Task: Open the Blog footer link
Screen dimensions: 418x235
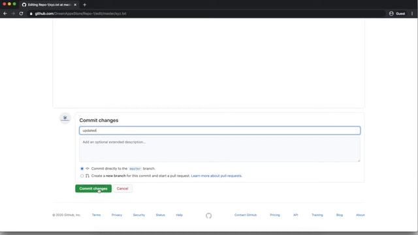Action: [340, 215]
